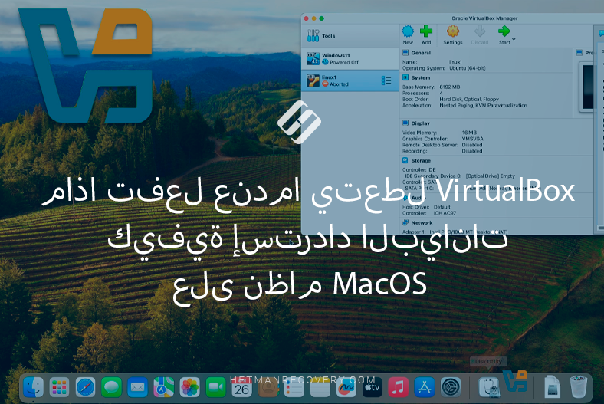Click the green Add machine icon
The image size is (604, 404).
tap(426, 31)
